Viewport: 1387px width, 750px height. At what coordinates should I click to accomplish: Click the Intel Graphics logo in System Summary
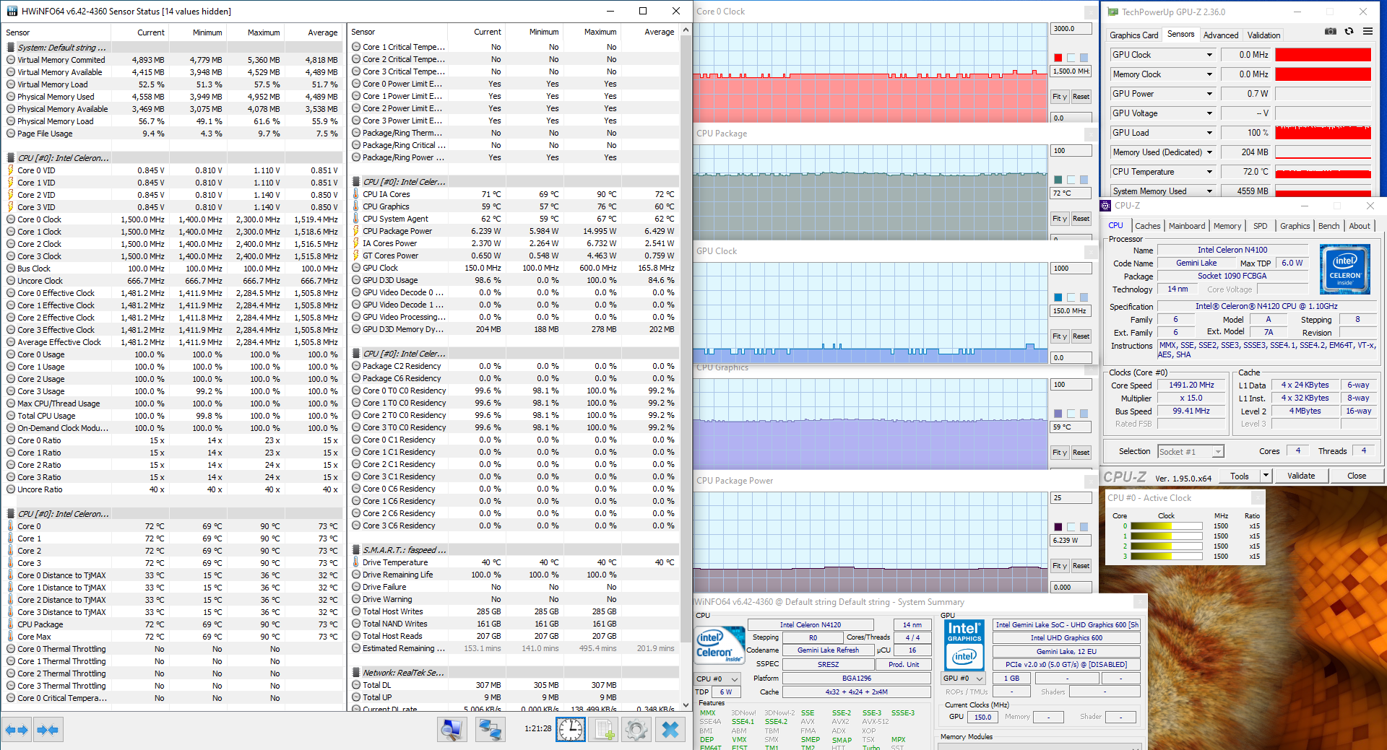[964, 644]
